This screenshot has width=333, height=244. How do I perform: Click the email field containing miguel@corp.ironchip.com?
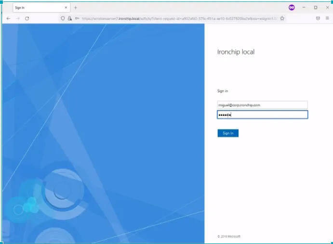[263, 105]
